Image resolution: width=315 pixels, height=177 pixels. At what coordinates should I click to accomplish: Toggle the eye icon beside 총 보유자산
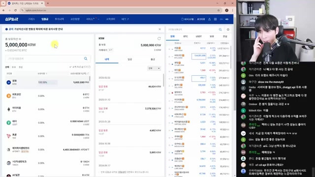click(x=20, y=39)
